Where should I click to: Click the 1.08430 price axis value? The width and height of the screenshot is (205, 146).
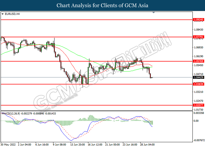(199, 29)
